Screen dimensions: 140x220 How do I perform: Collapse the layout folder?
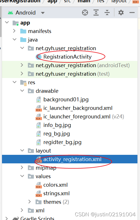[22, 151]
